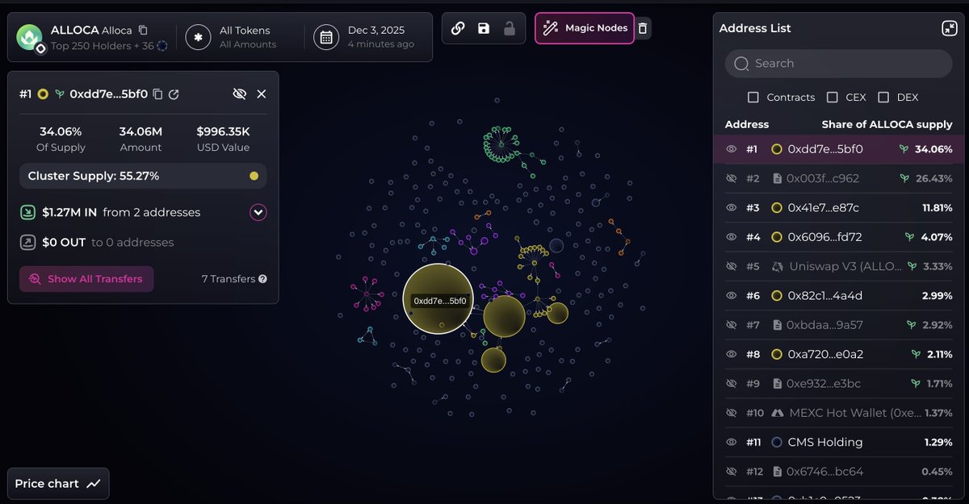Viewport: 969px width, 504px height.
Task: Open the Price chart panel
Action: [x=58, y=484]
